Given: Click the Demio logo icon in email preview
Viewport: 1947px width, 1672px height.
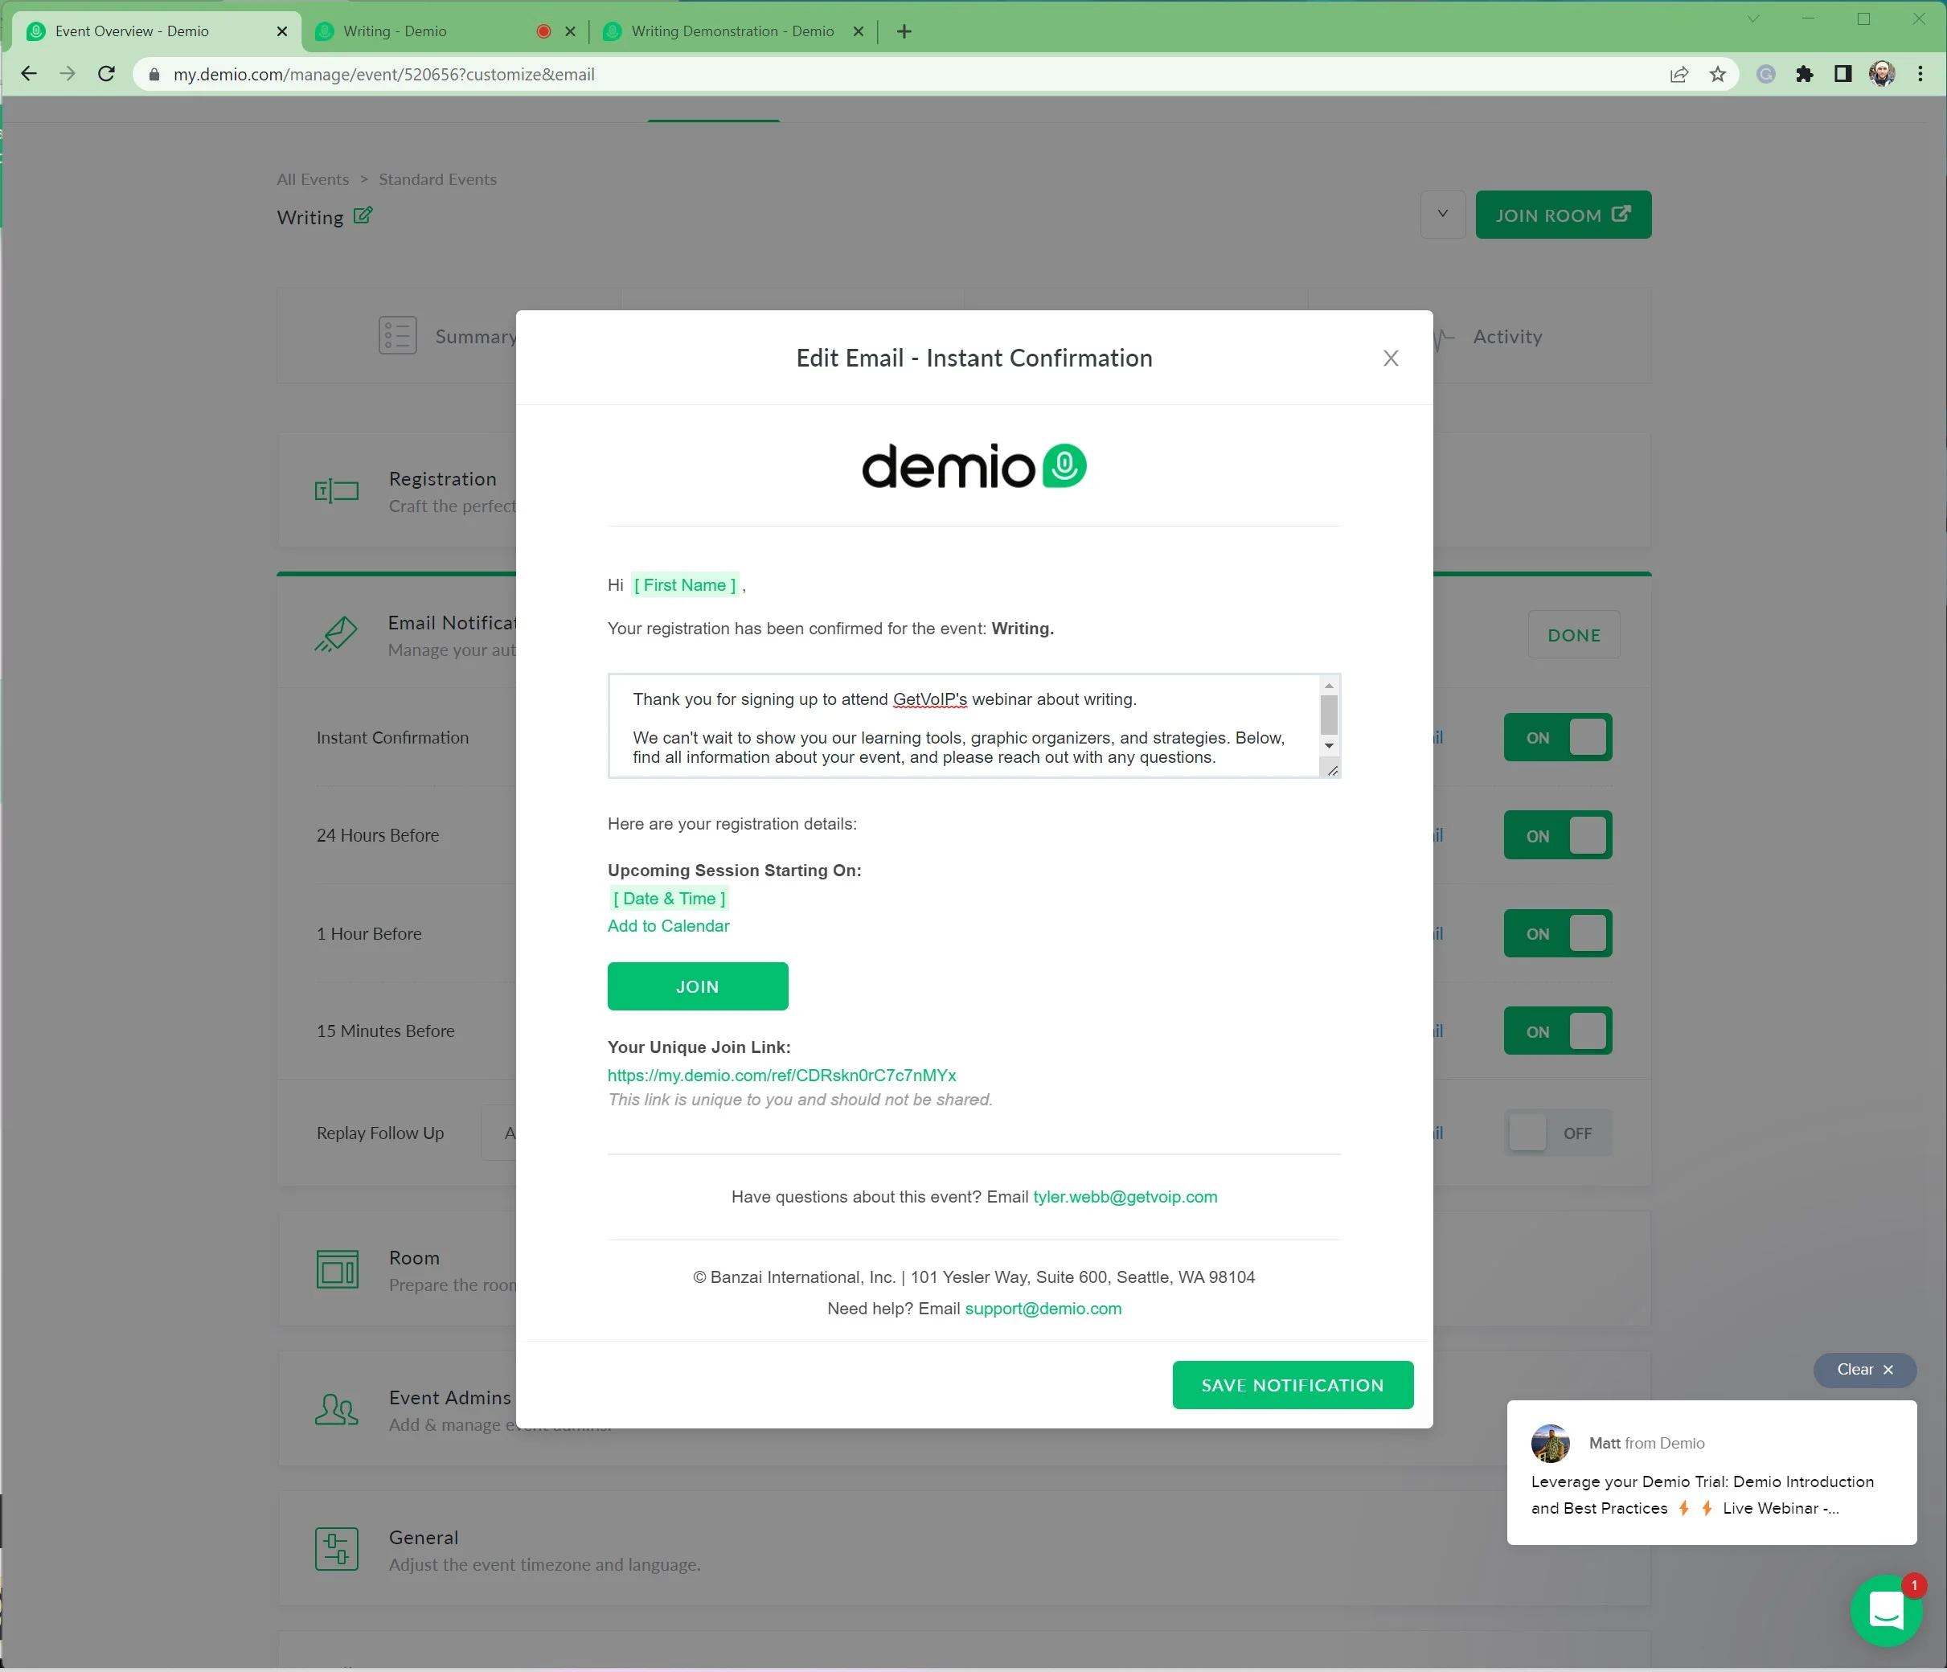Looking at the screenshot, I should coord(1066,464).
